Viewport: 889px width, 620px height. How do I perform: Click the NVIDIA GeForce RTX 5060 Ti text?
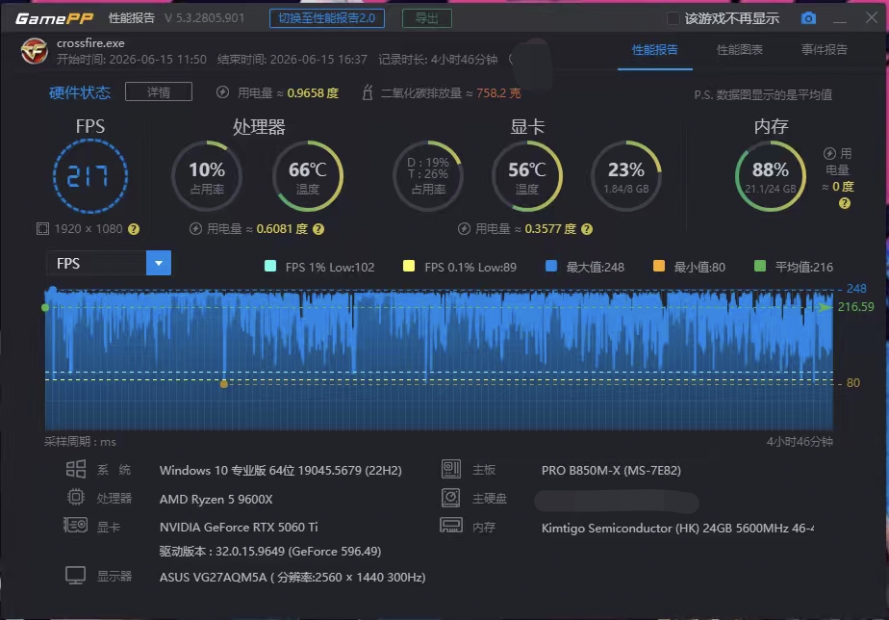239,527
